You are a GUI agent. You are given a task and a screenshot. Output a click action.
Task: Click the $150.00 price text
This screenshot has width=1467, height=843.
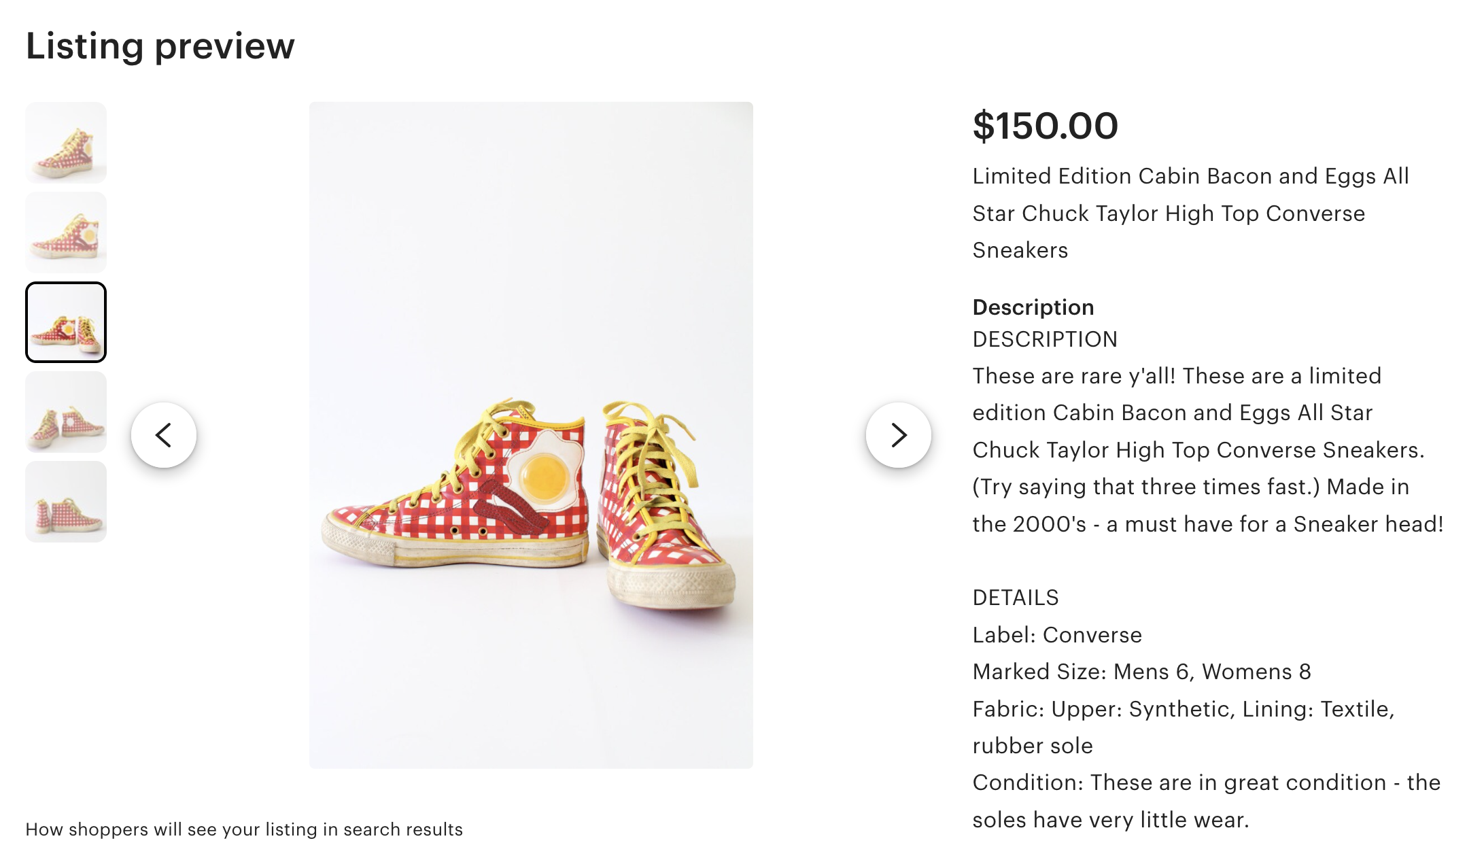(x=1045, y=126)
